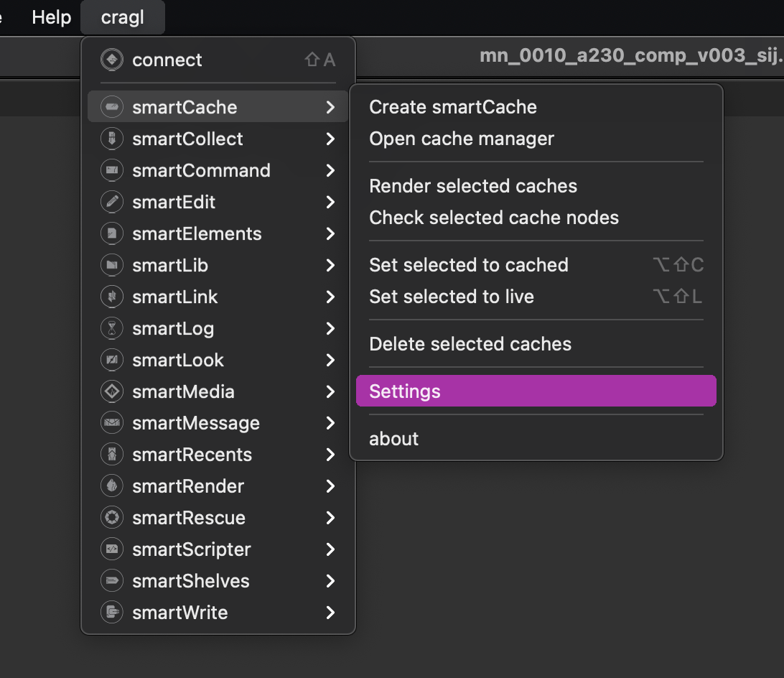Click the smartEdit pencil icon
The image size is (784, 678).
(111, 203)
